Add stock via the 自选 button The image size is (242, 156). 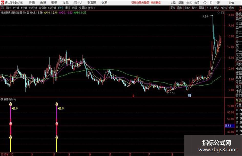(x=224, y=8)
